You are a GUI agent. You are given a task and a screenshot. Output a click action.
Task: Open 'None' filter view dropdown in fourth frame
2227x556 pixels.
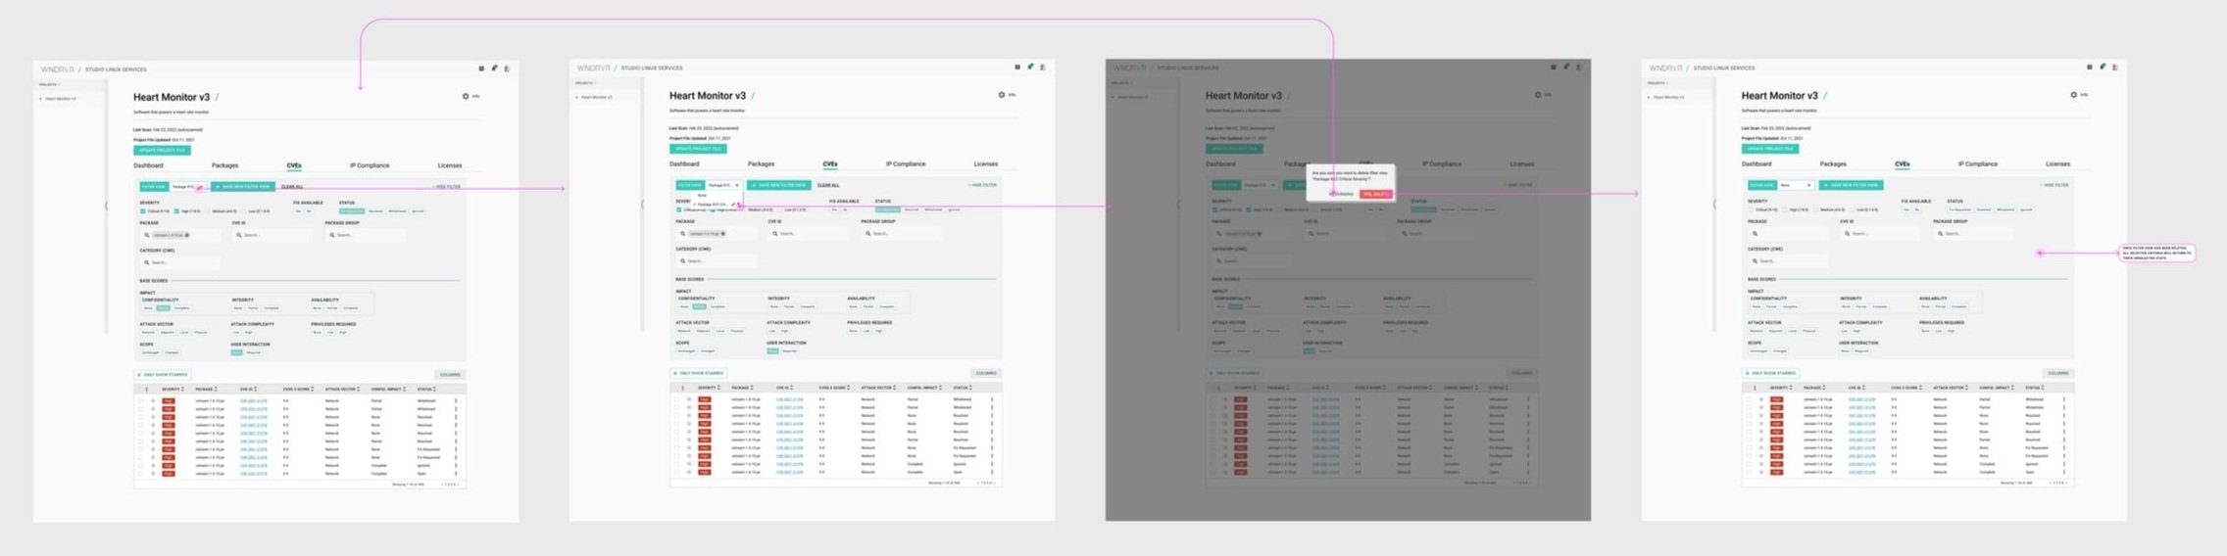(x=1796, y=185)
